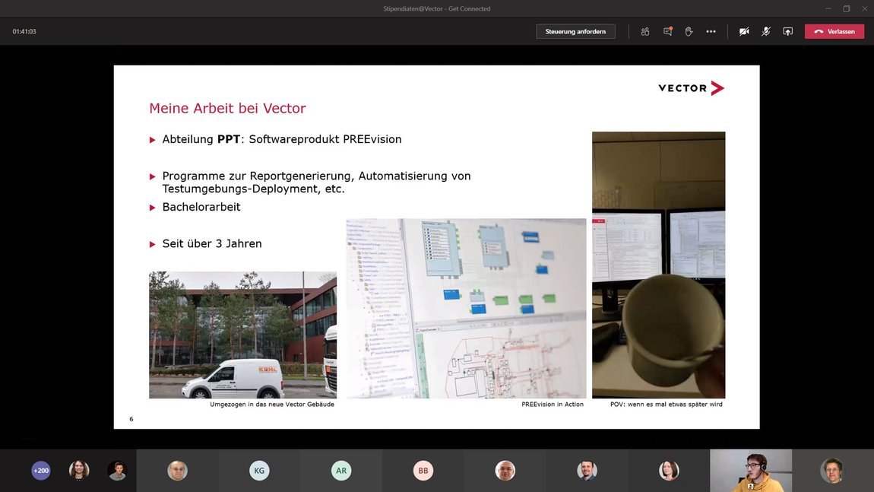Click the meeting timer 01:41:03
This screenshot has width=874, height=492.
pos(24,32)
